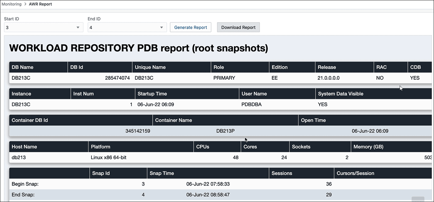Select snap time 06-Jun-22 08:58:47

[x=208, y=194]
